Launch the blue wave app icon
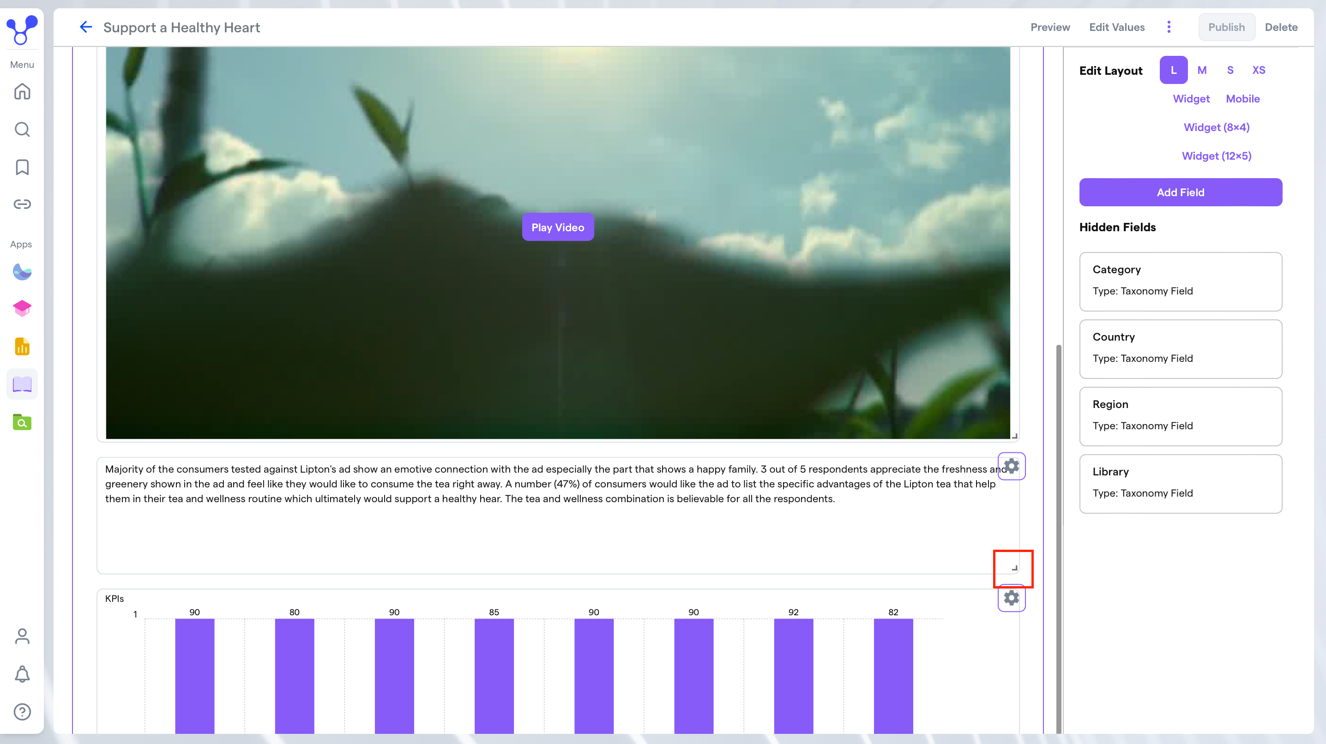 pos(22,271)
